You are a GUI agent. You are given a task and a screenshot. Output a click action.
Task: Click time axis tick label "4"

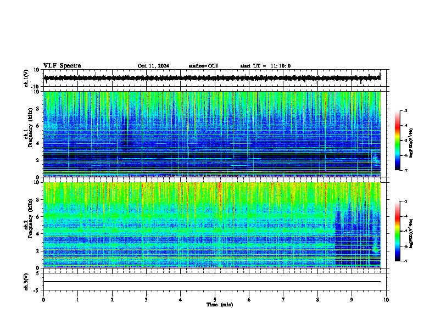(181, 300)
